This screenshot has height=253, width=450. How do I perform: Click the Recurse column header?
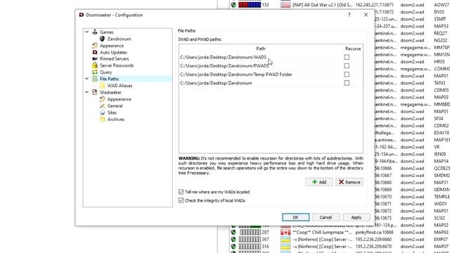click(x=353, y=48)
